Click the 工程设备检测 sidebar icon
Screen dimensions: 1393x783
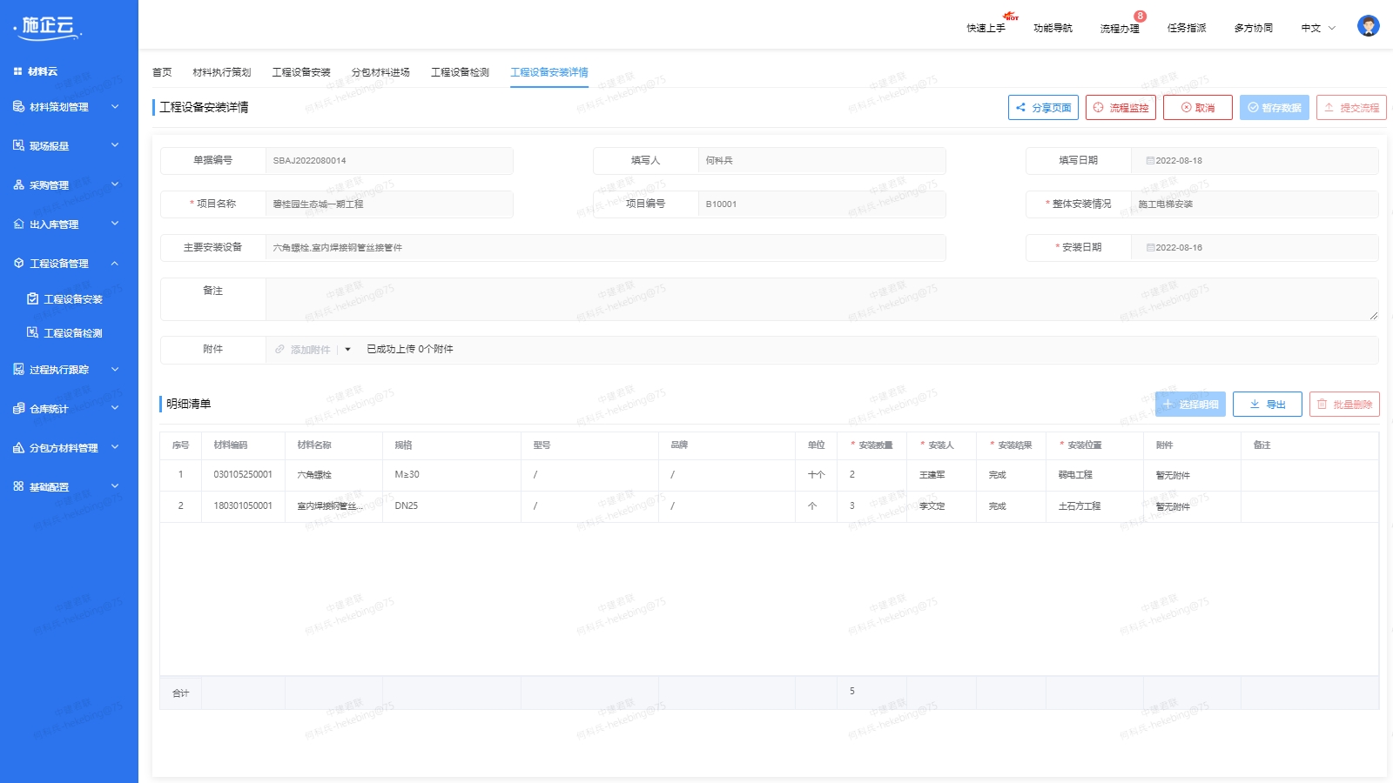pyautogui.click(x=32, y=332)
